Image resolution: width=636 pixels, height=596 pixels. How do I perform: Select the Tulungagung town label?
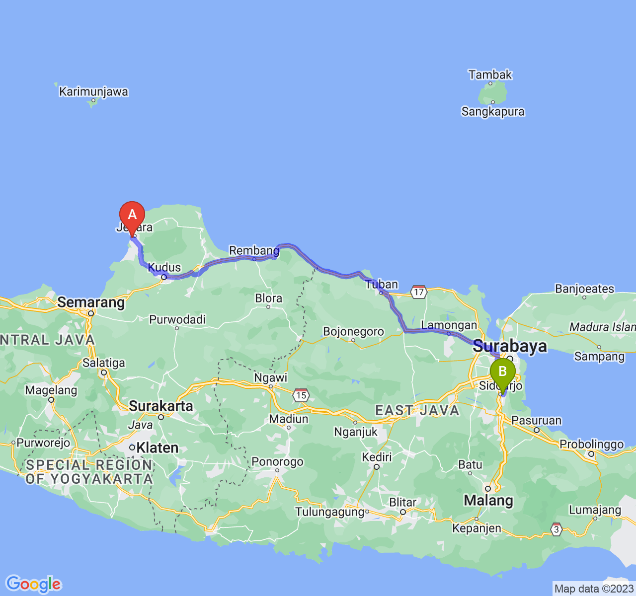(x=330, y=512)
